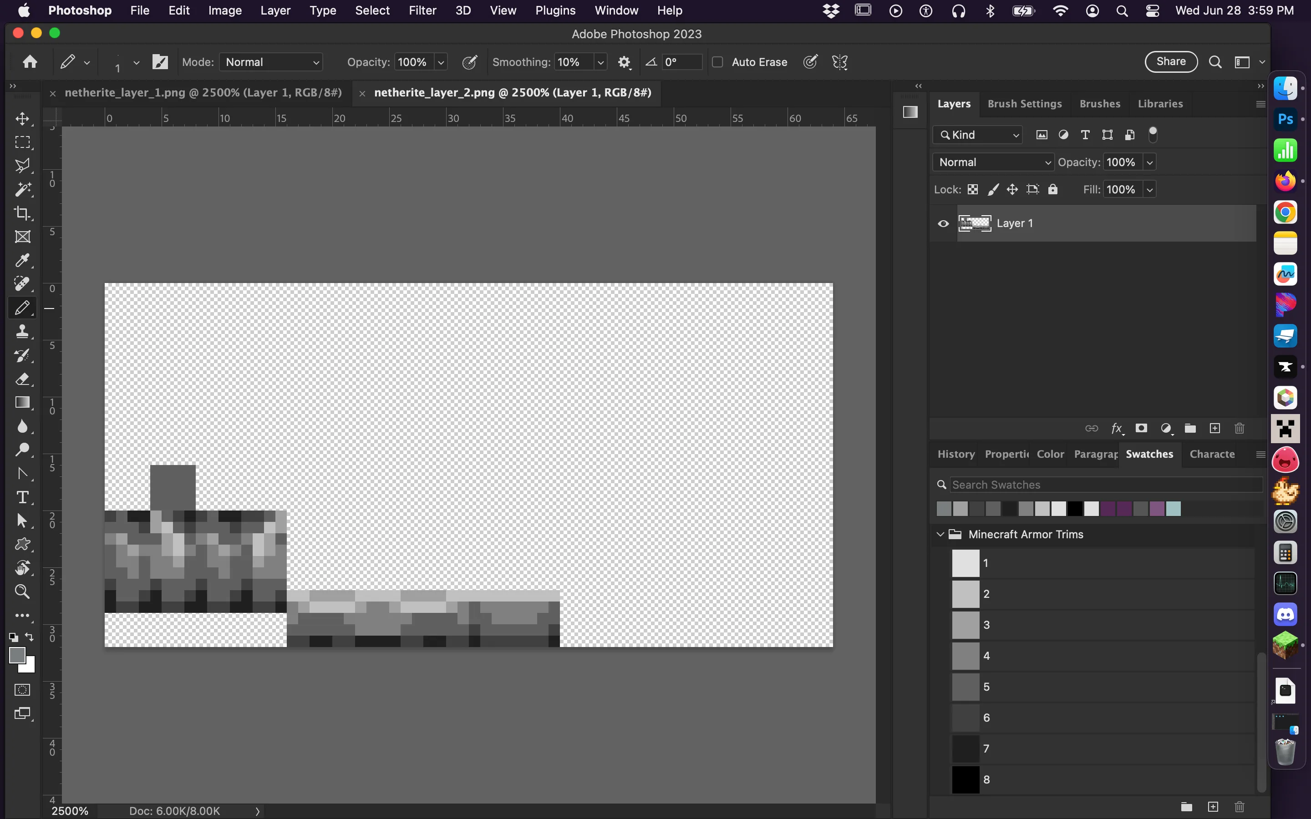
Task: Toggle lock image pixels
Action: 993,190
